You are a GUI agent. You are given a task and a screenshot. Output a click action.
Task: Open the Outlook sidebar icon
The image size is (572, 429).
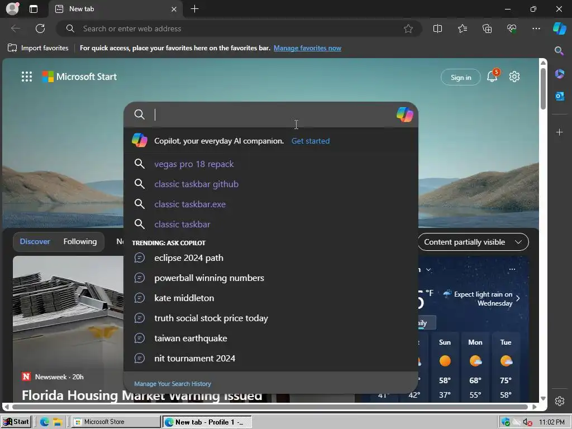(x=559, y=96)
